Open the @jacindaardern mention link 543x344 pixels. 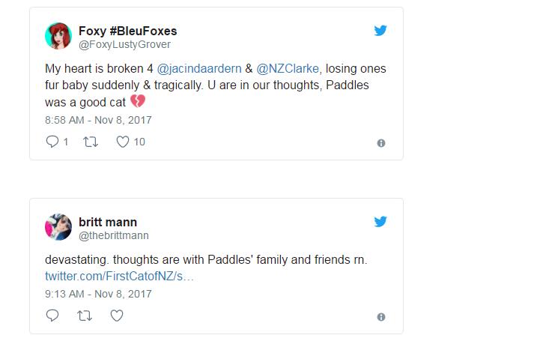(x=199, y=68)
